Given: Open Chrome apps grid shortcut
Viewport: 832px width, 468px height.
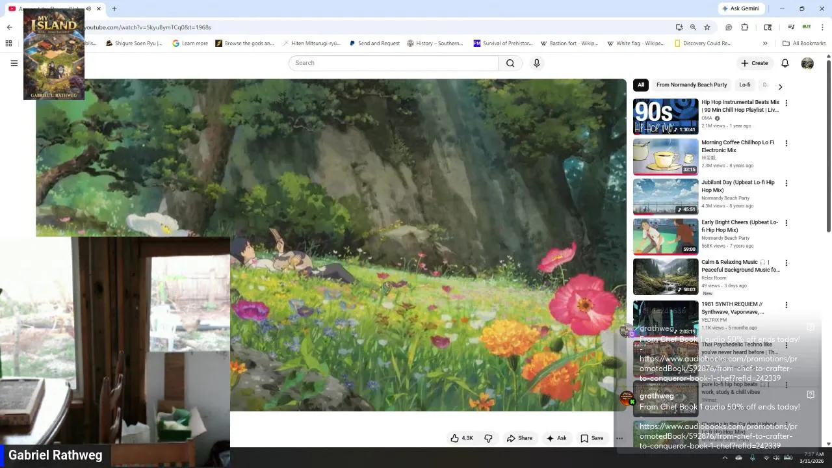Looking at the screenshot, I should tap(8, 44).
